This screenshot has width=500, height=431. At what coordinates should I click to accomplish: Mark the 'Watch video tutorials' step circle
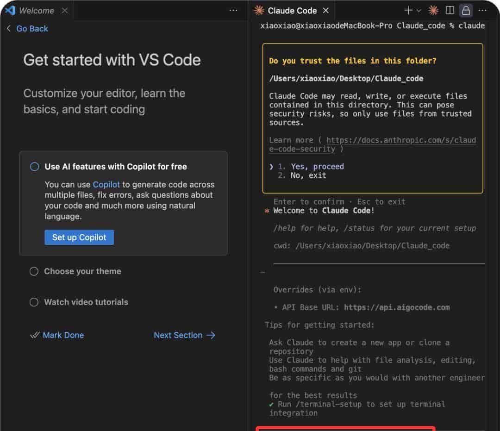point(34,302)
